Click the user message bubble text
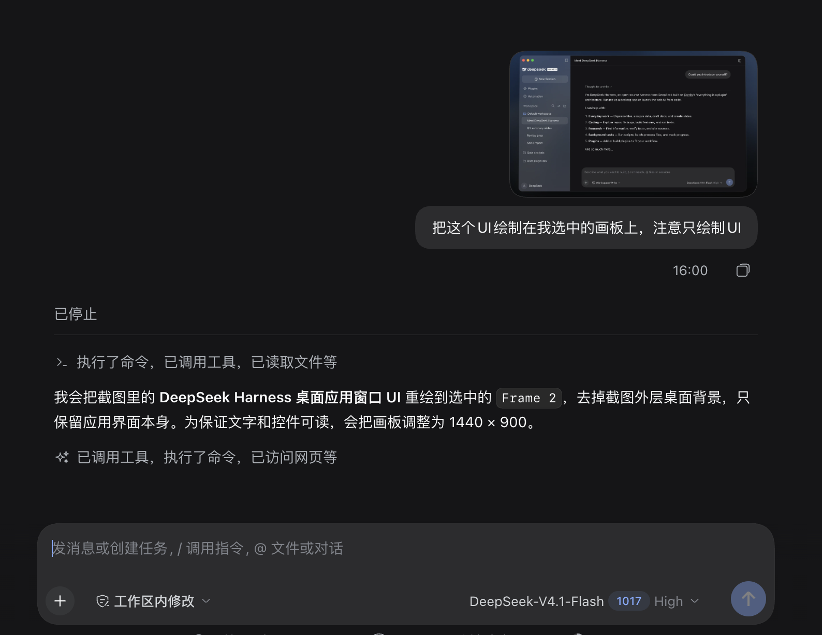 click(586, 228)
